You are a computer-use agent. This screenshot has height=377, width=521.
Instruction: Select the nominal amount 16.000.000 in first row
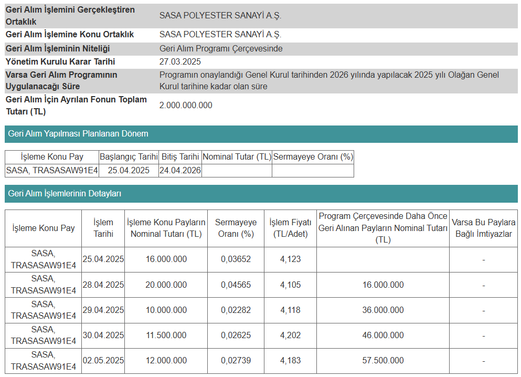(x=166, y=259)
